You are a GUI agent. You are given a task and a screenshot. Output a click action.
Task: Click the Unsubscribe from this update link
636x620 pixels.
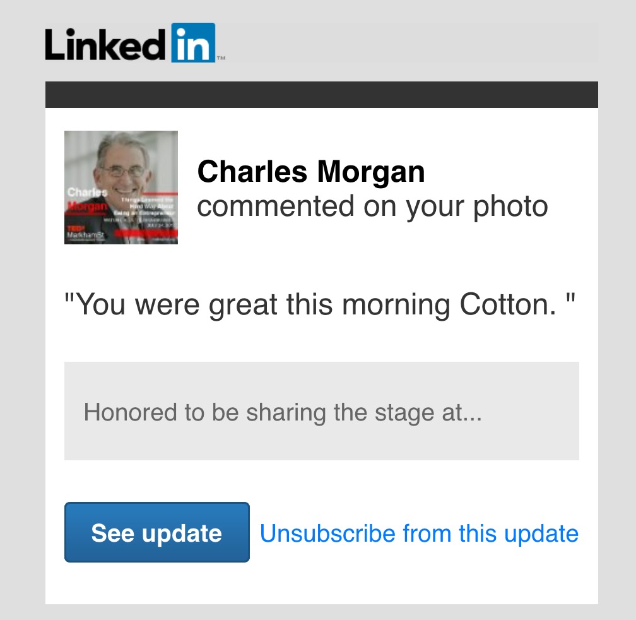point(419,534)
